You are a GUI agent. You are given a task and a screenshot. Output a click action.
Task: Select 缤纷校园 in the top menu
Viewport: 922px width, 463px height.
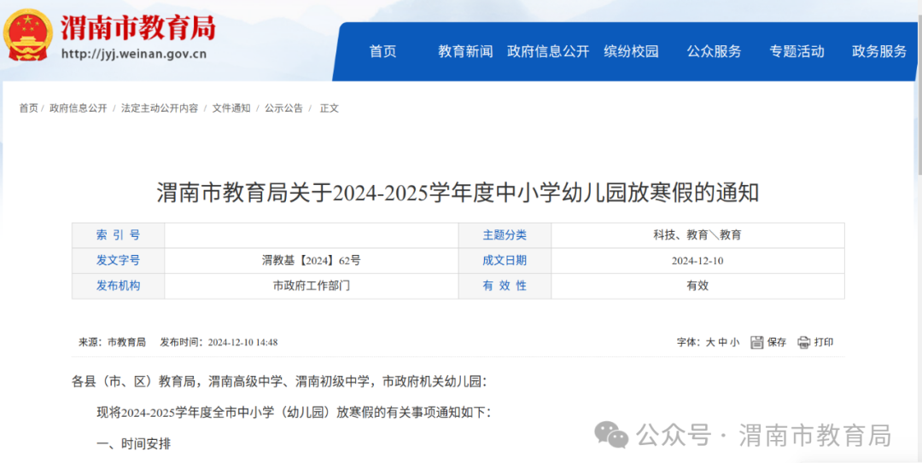[x=631, y=52]
